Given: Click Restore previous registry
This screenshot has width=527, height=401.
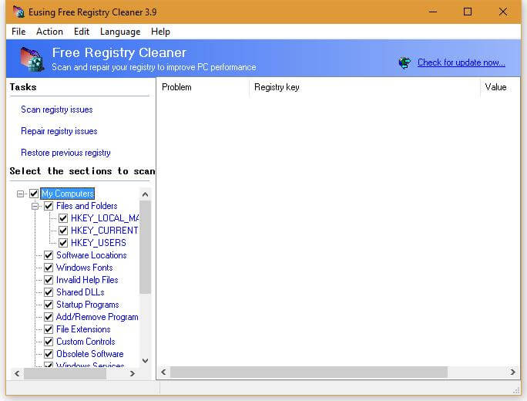Looking at the screenshot, I should point(66,153).
